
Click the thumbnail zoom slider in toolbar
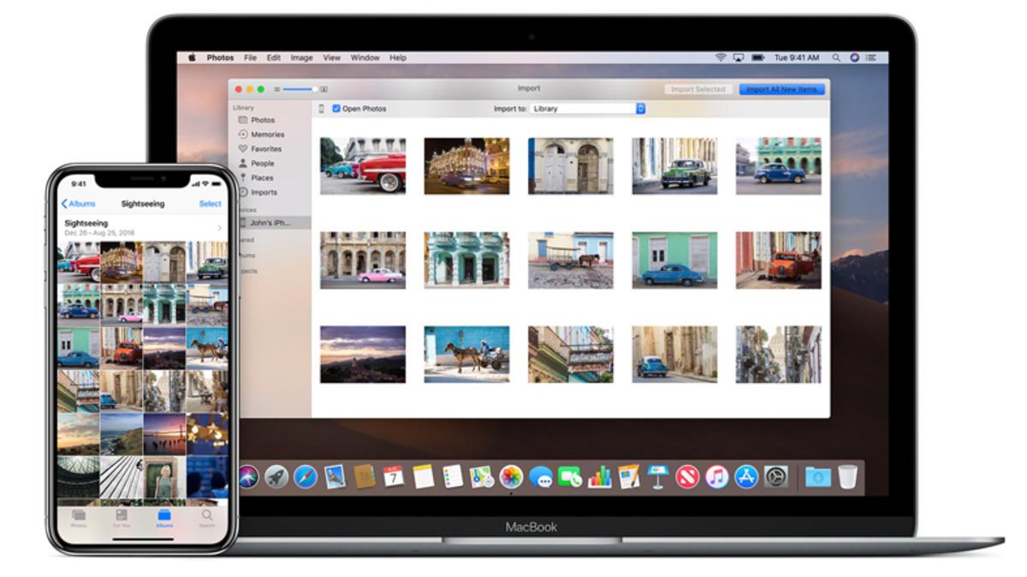(x=300, y=89)
